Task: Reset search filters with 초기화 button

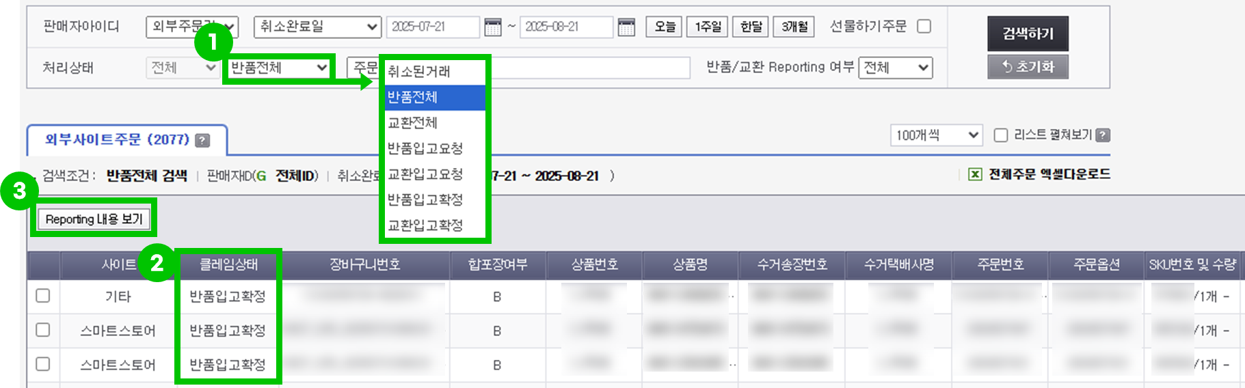Action: pos(1028,67)
